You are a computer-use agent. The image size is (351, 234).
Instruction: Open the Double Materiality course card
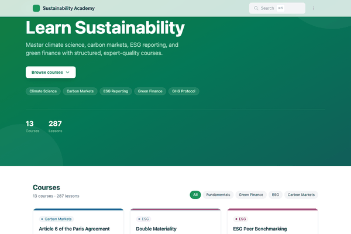coord(156,229)
